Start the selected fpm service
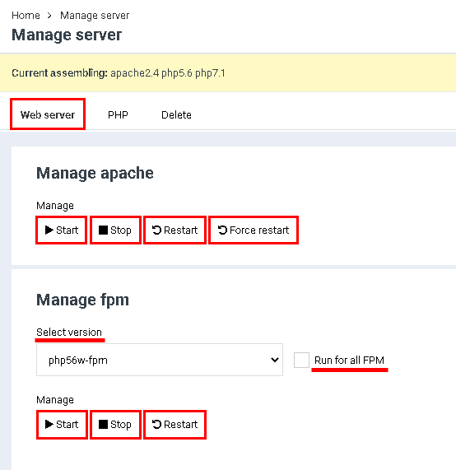Image resolution: width=456 pixels, height=470 pixels. (x=62, y=425)
